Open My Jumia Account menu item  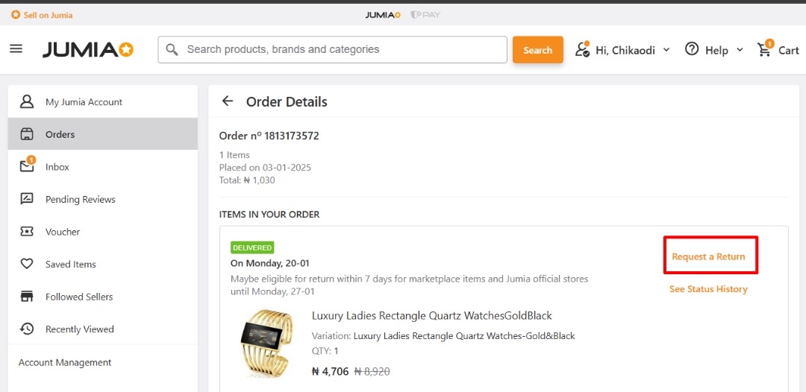[84, 102]
